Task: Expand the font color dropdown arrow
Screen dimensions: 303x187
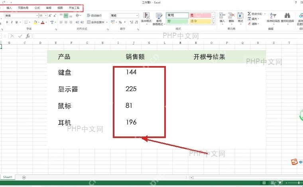Action: pyautogui.click(x=46, y=22)
